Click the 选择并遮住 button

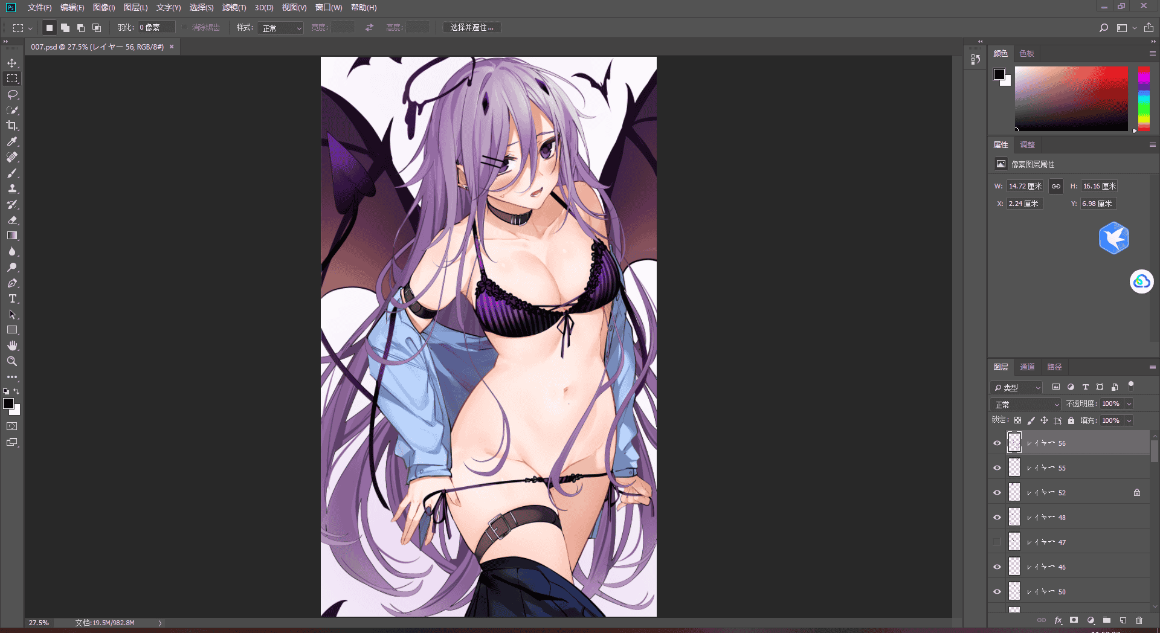472,28
